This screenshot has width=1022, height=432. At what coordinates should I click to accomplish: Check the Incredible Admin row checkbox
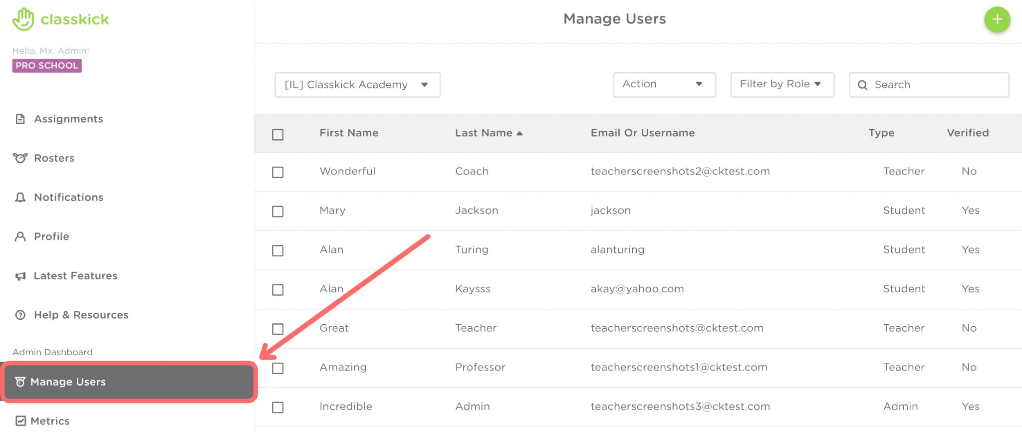pyautogui.click(x=278, y=408)
